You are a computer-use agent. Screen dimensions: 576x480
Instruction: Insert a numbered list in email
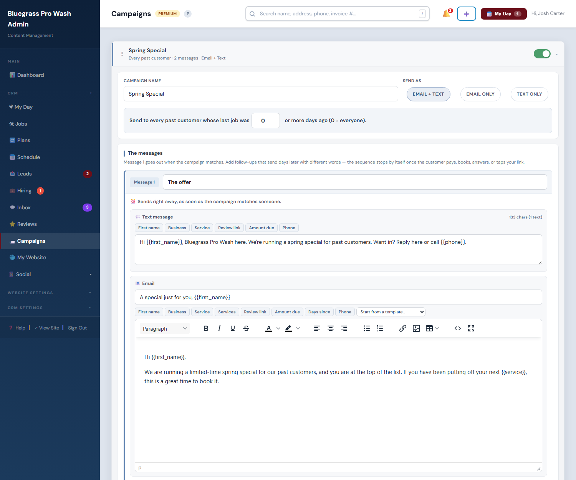tap(380, 328)
